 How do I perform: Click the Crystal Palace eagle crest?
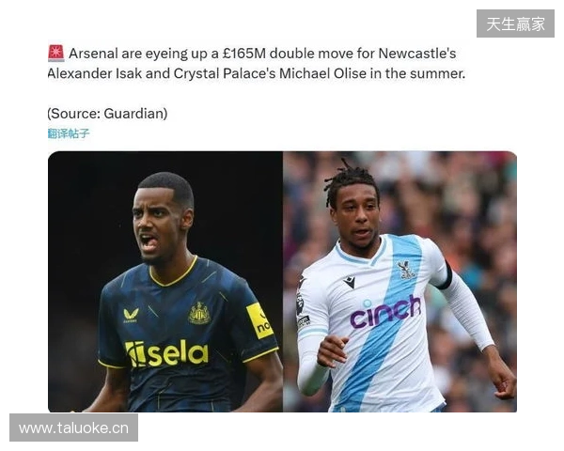click(x=406, y=270)
